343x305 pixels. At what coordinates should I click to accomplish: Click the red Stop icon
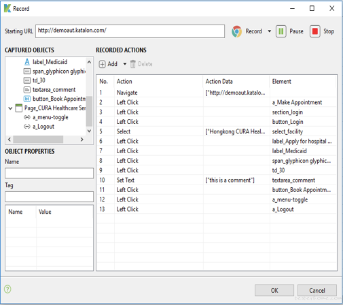314,31
